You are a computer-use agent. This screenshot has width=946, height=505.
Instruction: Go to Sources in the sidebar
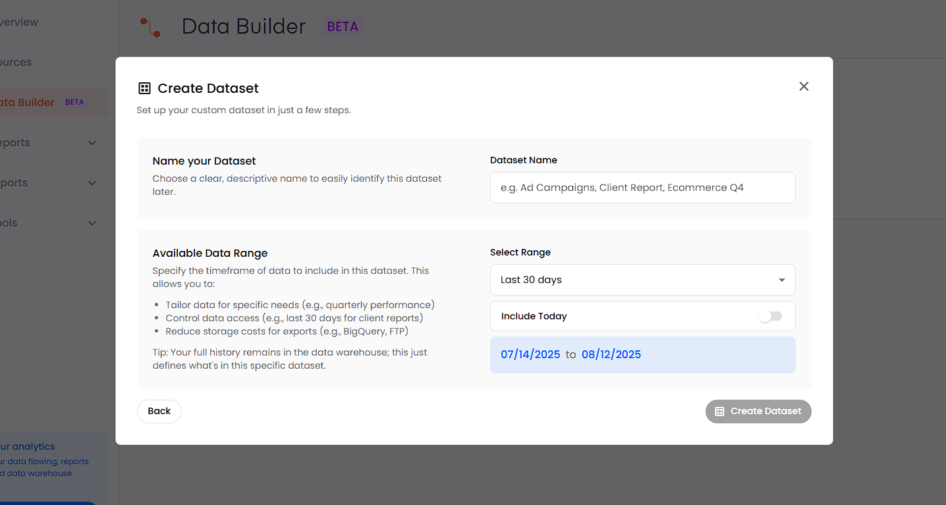(x=16, y=63)
